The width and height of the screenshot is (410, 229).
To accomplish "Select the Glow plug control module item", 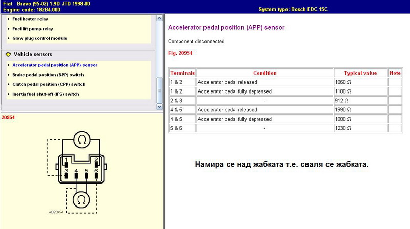I will pyautogui.click(x=39, y=38).
